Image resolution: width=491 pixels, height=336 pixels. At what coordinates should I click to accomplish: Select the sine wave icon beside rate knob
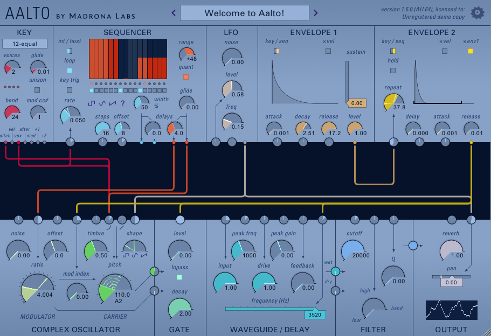[102, 103]
